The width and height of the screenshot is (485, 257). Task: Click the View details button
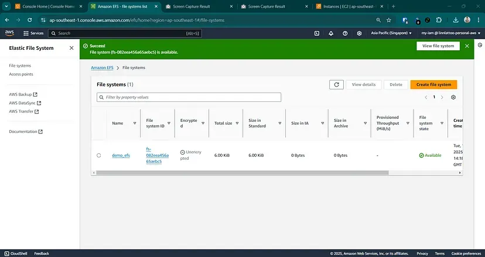point(364,84)
